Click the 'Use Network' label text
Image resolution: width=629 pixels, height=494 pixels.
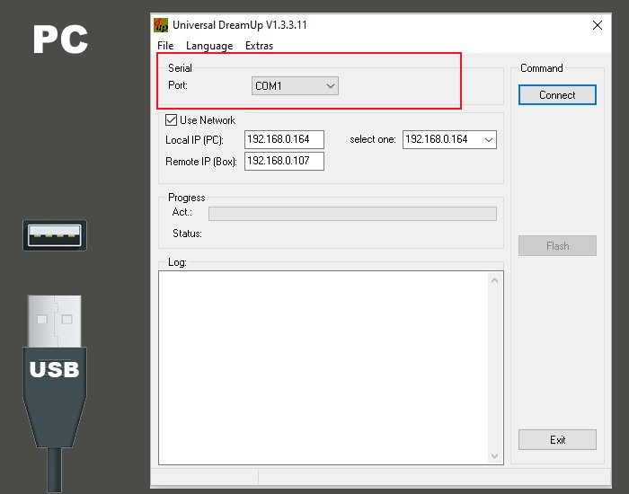coord(208,120)
